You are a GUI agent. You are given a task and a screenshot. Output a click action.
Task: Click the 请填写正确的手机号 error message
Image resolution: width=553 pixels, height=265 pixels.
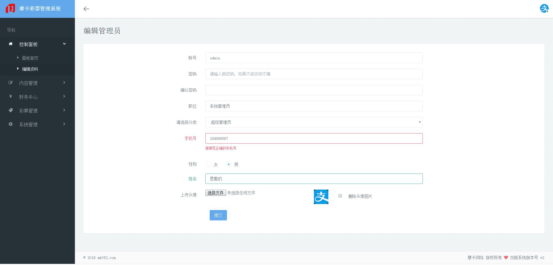coord(221,148)
